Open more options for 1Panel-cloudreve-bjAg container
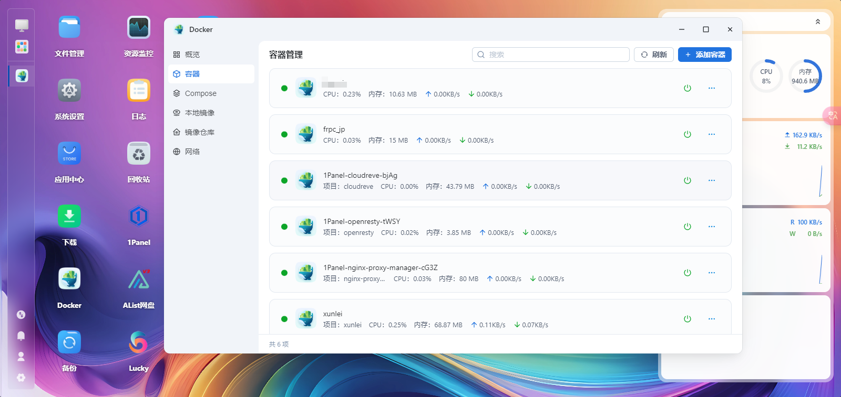Image resolution: width=841 pixels, height=397 pixels. 711,180
